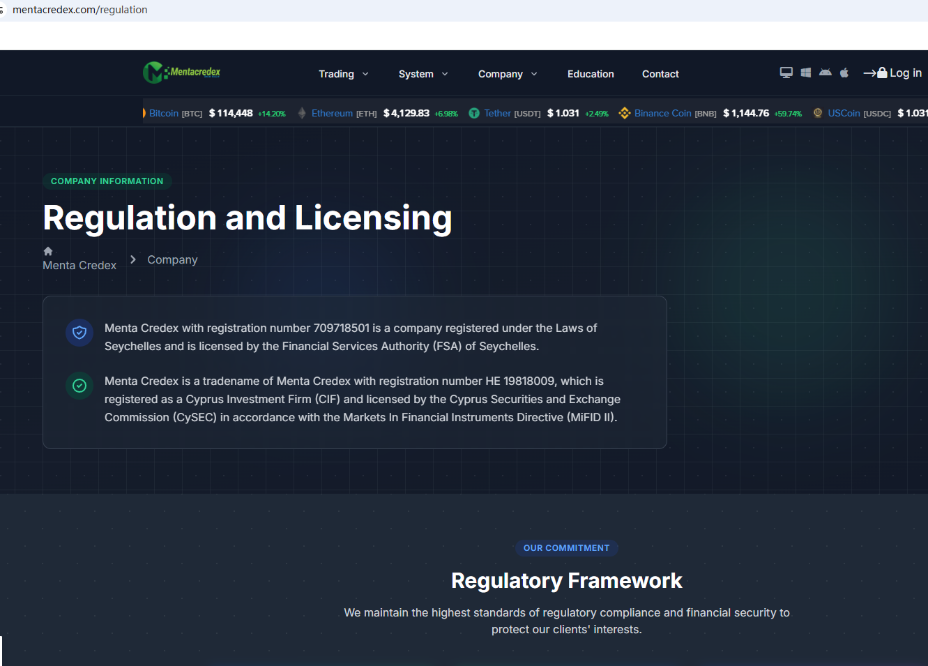Screen dimensions: 928x666
Task: Click the blue shield icon by FSA text
Action: click(x=79, y=333)
